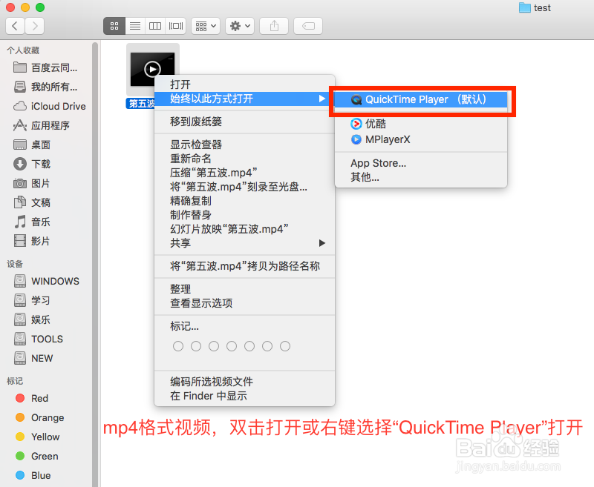Image resolution: width=594 pixels, height=487 pixels.
Task: Open 音乐 in sidebar
Action: pyautogui.click(x=32, y=222)
